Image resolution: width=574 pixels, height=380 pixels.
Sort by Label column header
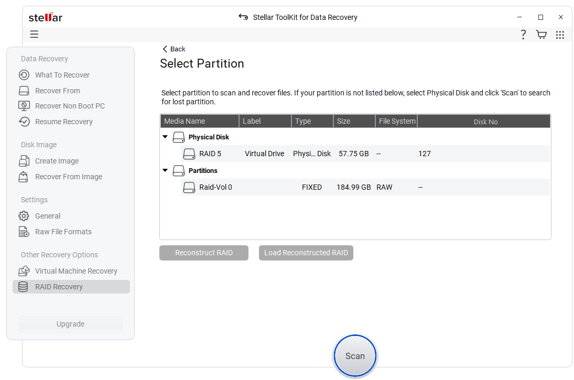(x=265, y=121)
